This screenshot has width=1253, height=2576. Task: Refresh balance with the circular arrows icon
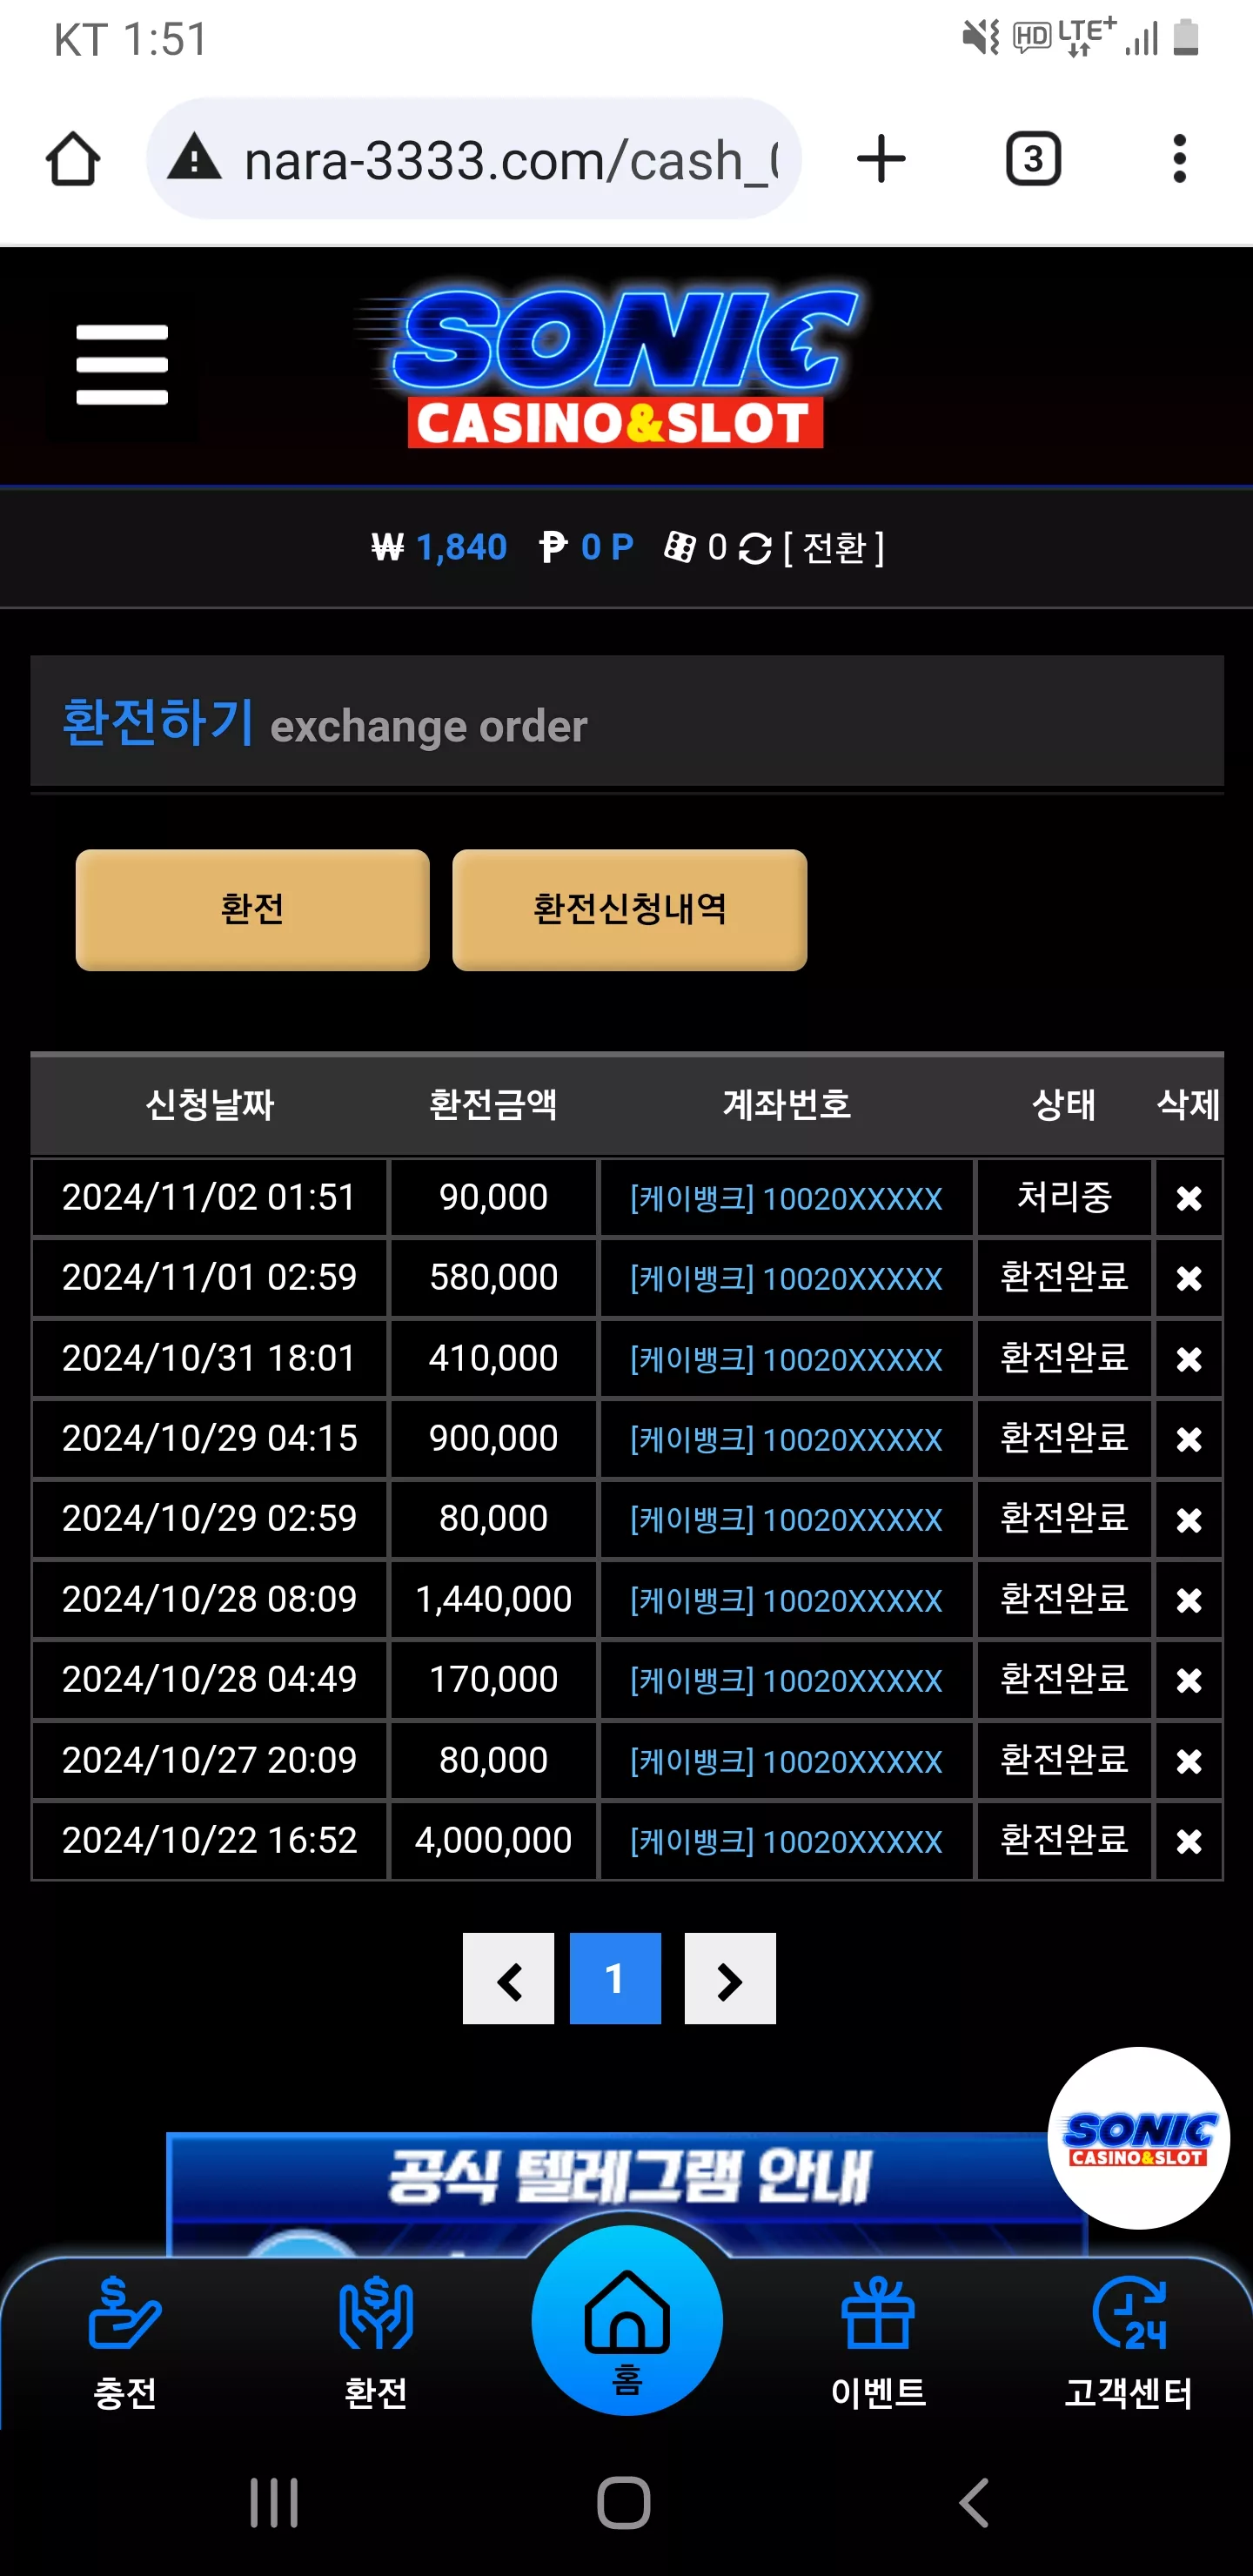[x=755, y=548]
